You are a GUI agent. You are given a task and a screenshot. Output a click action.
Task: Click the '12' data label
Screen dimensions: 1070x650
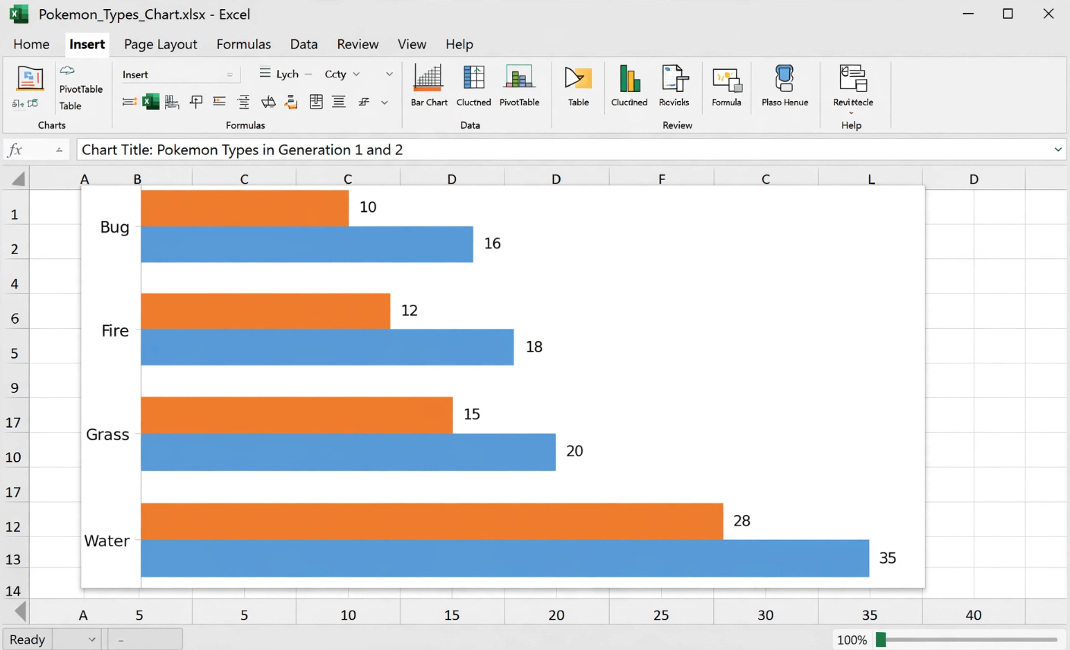[410, 310]
